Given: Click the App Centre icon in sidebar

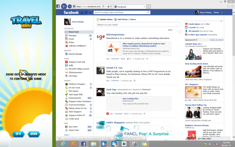Looking at the screenshot, I should [66, 127].
